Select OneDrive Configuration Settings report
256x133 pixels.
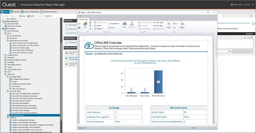[x=23, y=120]
